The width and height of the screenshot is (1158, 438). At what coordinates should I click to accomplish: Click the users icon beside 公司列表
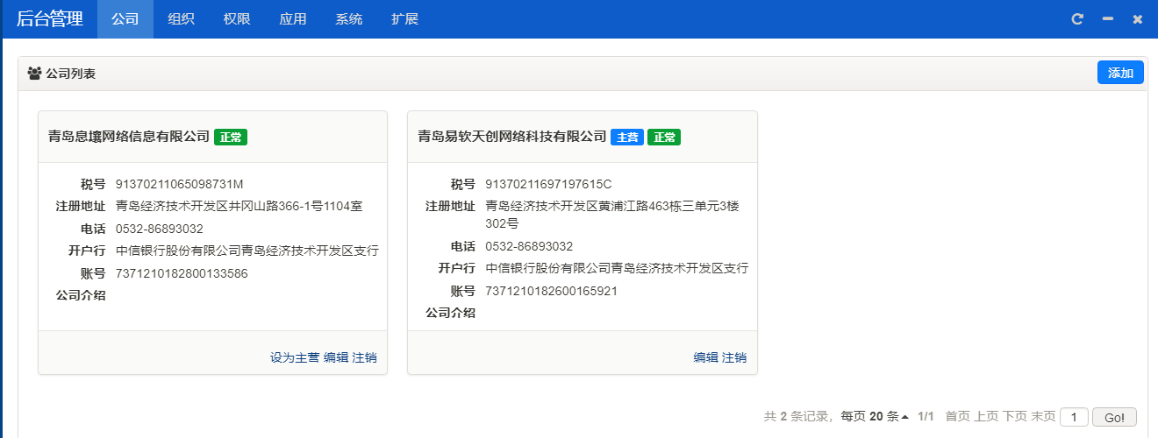click(x=35, y=74)
